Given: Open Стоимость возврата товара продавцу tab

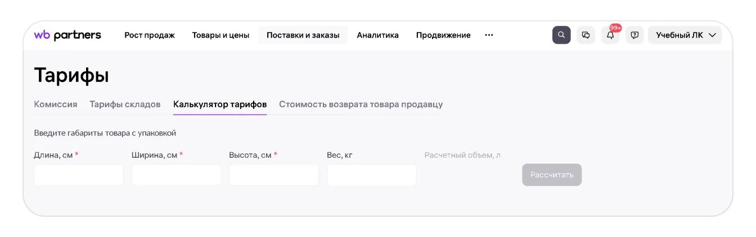Looking at the screenshot, I should click(x=361, y=104).
